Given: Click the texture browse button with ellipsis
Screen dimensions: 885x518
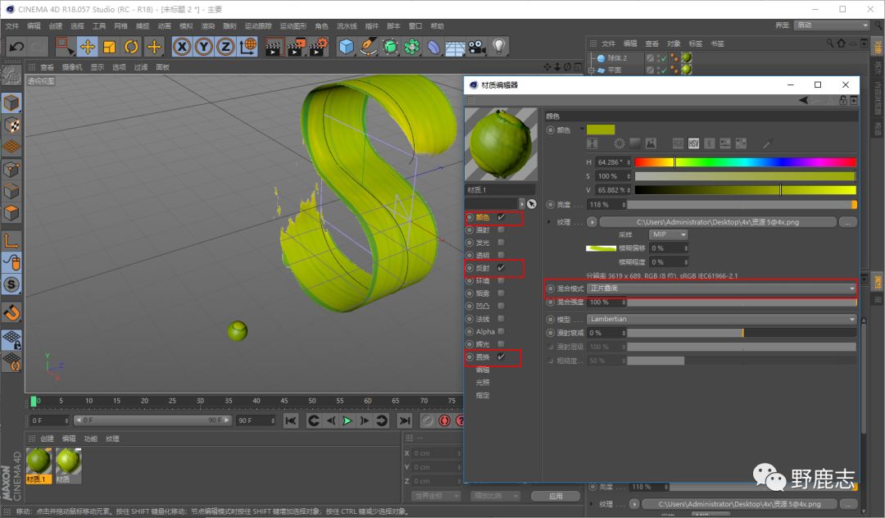Looking at the screenshot, I should point(848,222).
